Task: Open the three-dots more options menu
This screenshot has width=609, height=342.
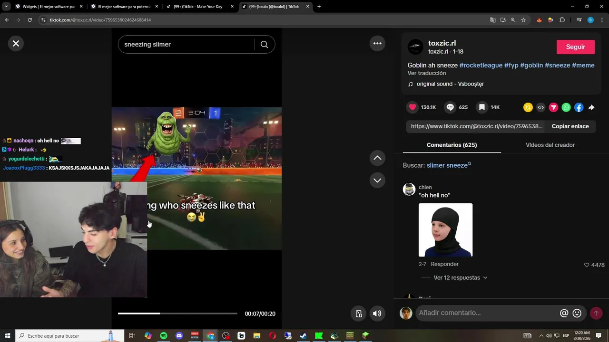Action: (377, 43)
